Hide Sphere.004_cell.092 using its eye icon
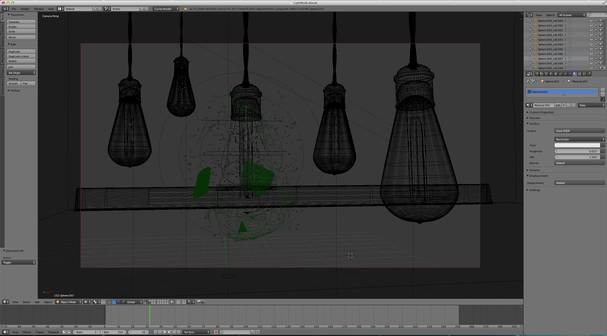This screenshot has width=607, height=336. pyautogui.click(x=591, y=35)
